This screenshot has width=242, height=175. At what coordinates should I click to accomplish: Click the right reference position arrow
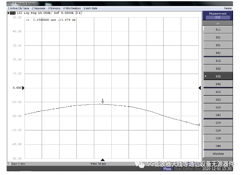(200, 88)
